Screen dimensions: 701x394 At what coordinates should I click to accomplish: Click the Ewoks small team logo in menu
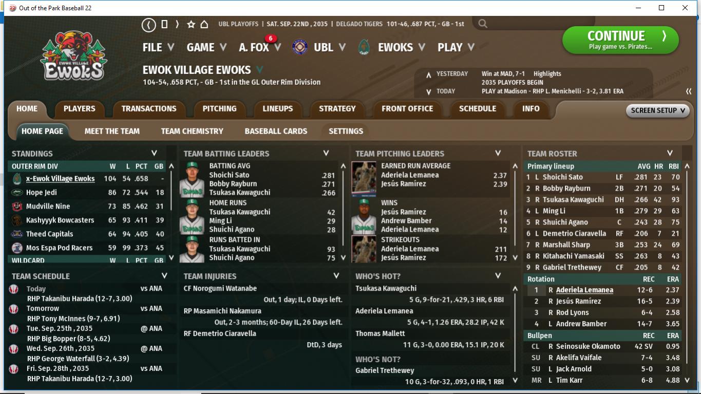click(x=364, y=47)
